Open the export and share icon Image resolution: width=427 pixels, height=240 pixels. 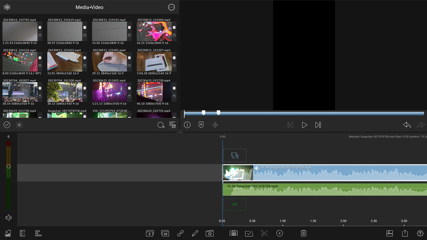click(x=405, y=233)
